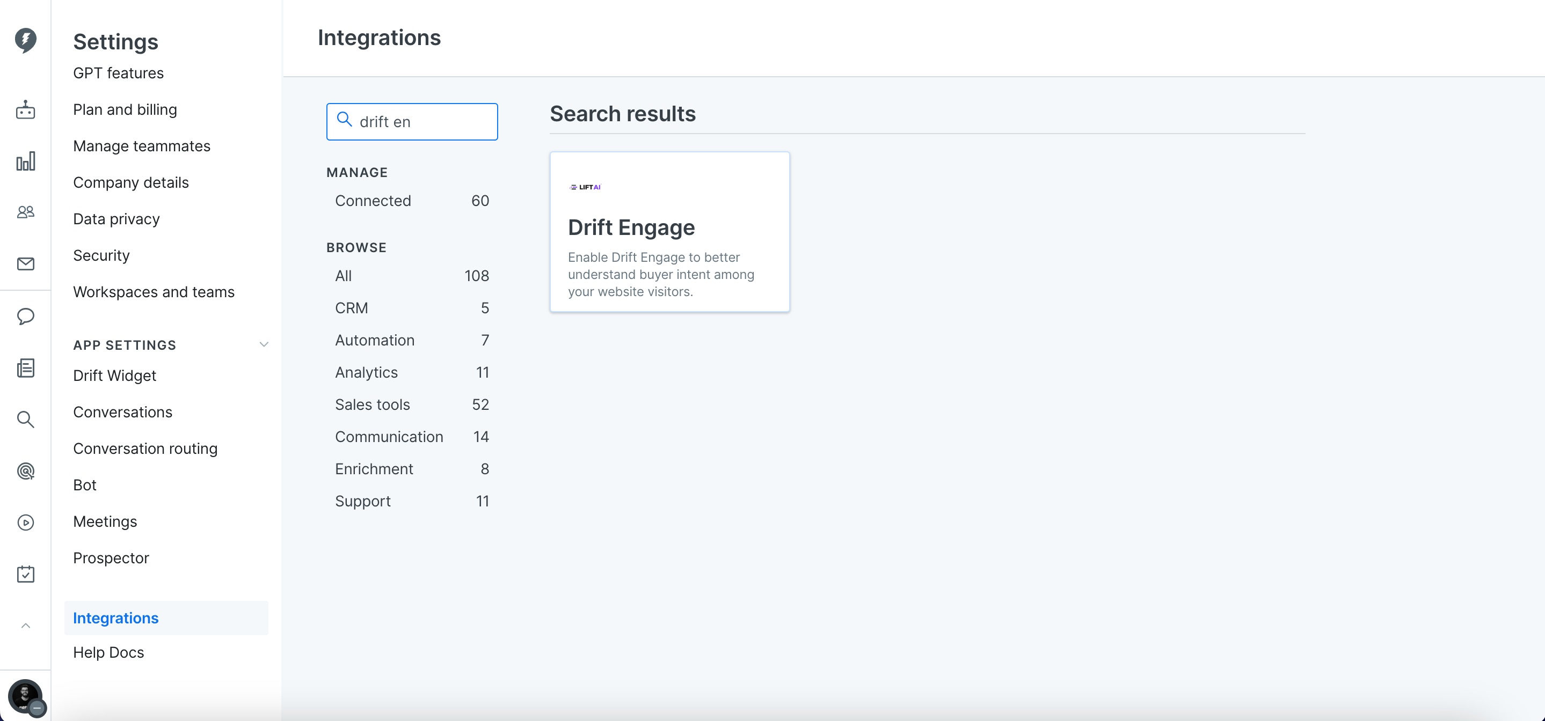Image resolution: width=1545 pixels, height=721 pixels.
Task: Filter by Sales tools category
Action: coord(412,404)
